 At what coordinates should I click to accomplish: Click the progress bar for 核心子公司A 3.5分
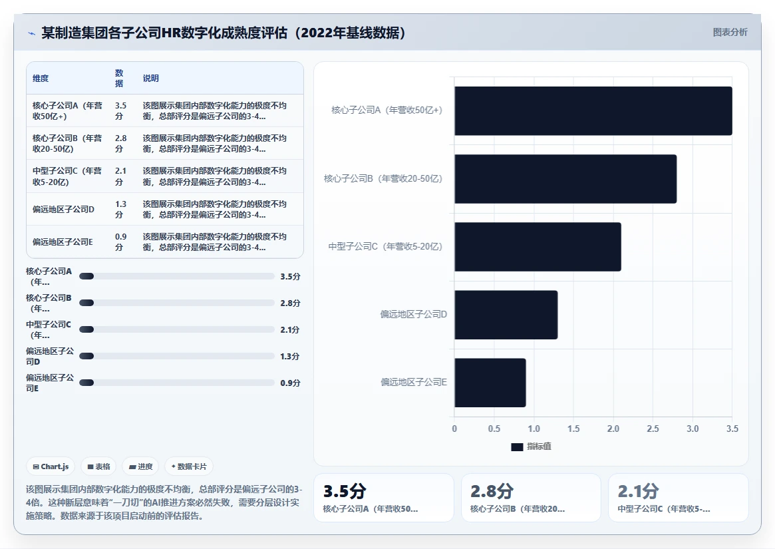176,276
